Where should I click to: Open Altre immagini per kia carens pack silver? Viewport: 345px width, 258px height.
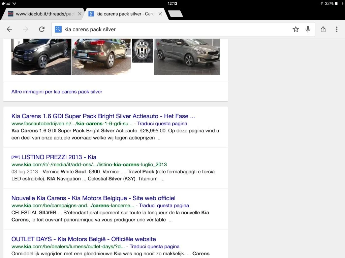tap(57, 92)
